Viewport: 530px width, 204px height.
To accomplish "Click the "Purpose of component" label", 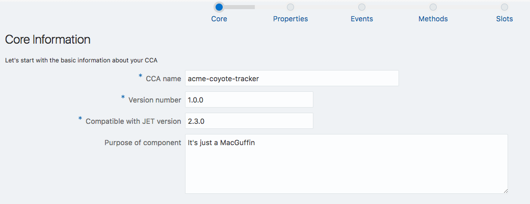I will click(143, 143).
